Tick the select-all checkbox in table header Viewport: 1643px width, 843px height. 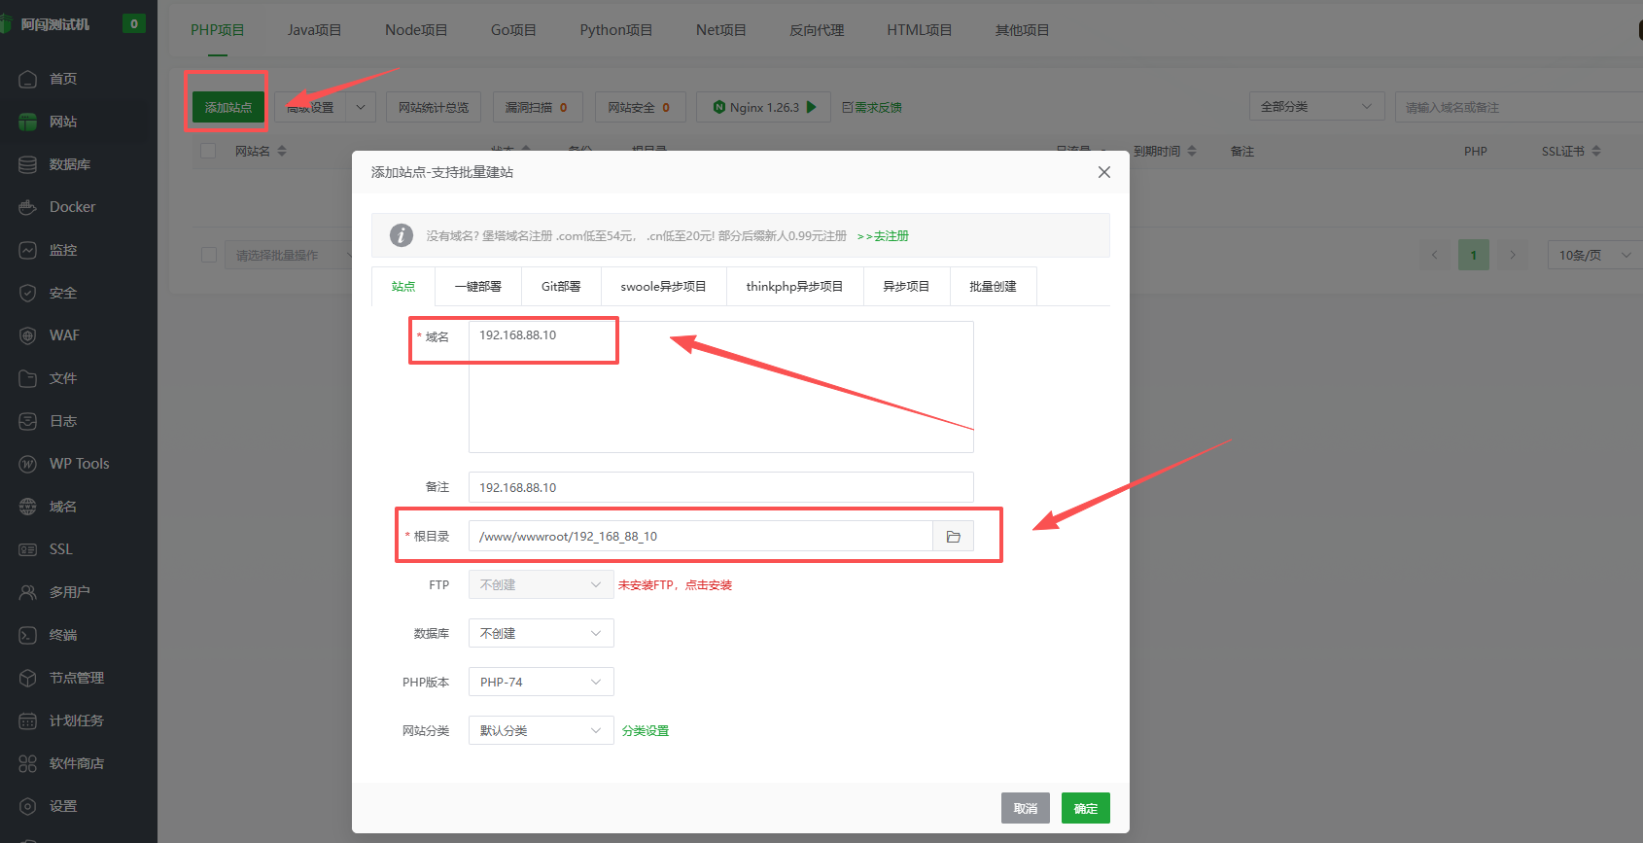[208, 151]
